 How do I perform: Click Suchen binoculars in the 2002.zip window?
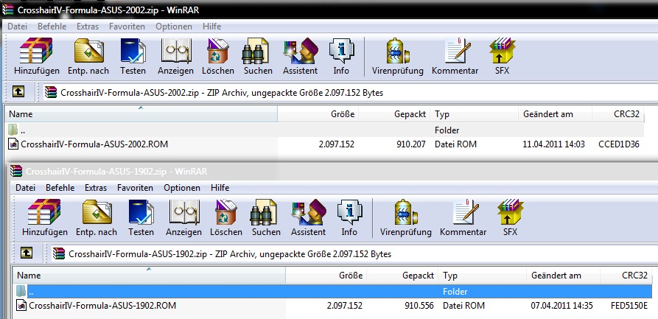point(256,50)
